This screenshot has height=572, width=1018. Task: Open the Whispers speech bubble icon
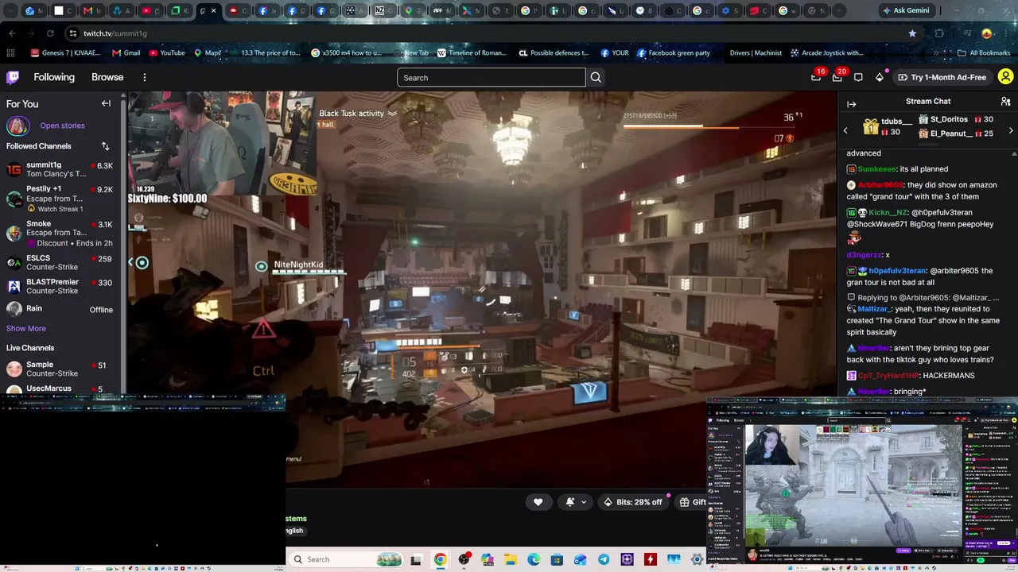[x=858, y=77]
